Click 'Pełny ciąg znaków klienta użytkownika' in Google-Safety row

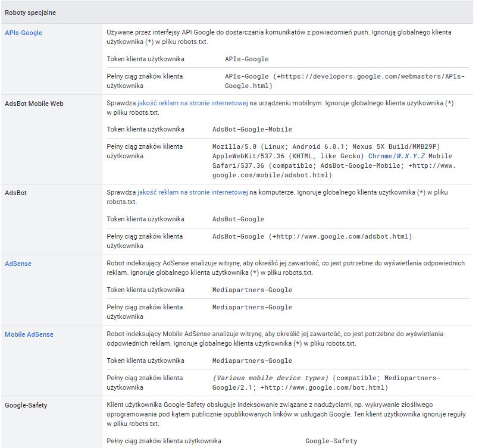click(164, 441)
